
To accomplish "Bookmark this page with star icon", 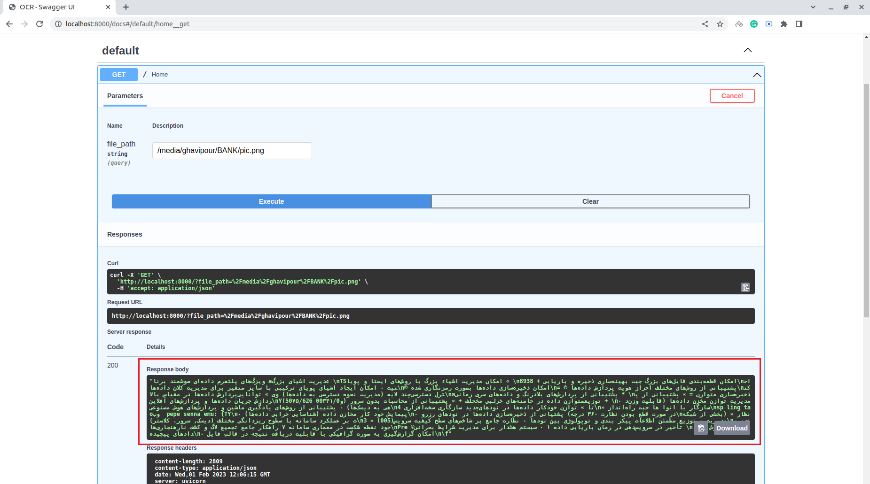I will coord(720,24).
